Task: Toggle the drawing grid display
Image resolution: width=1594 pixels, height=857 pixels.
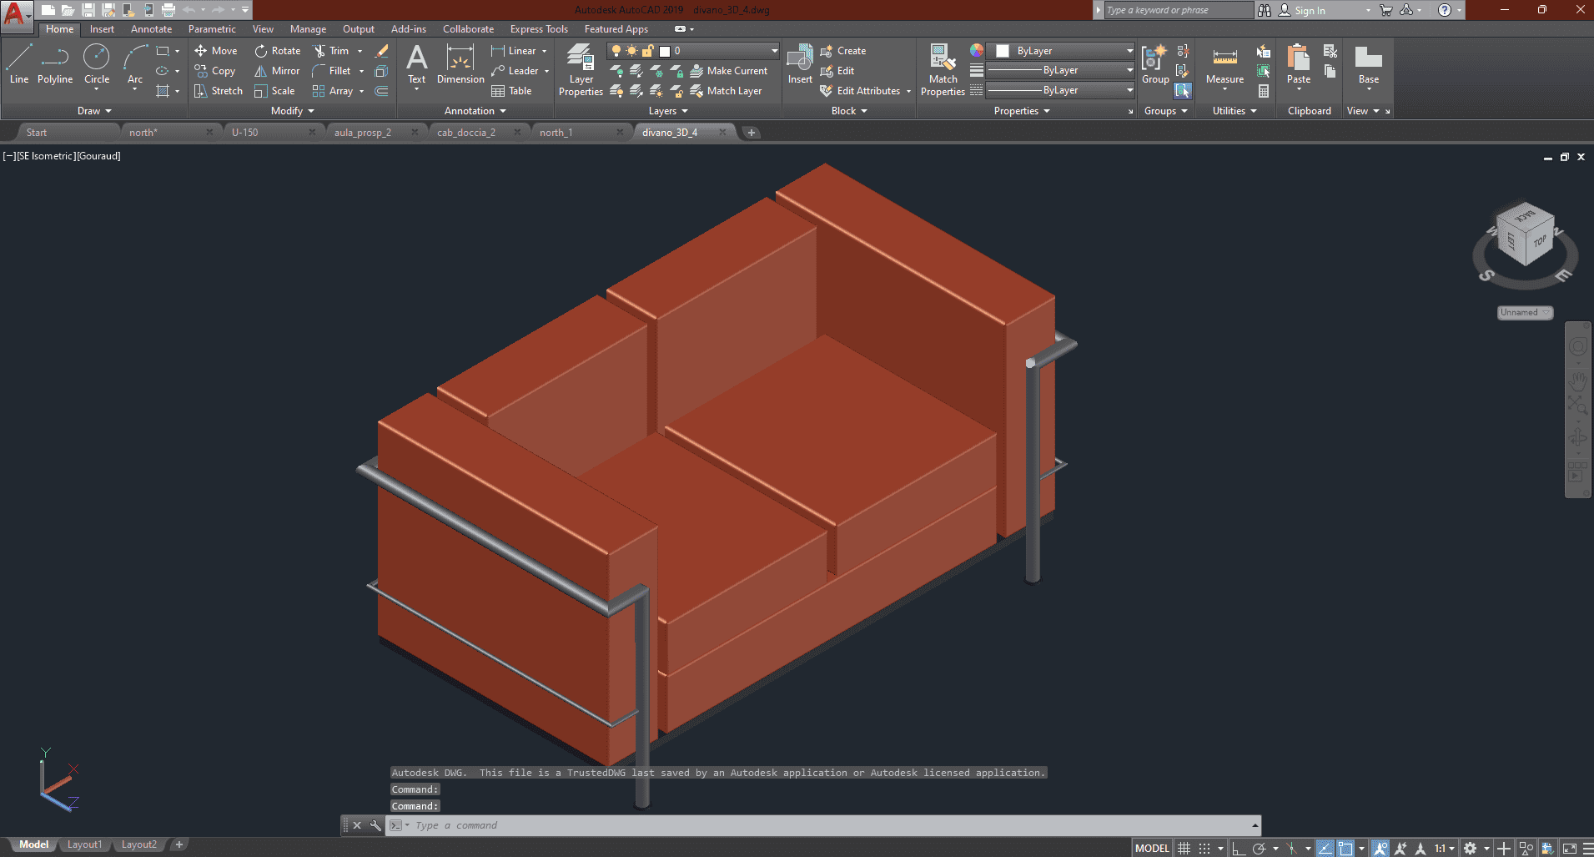Action: [1184, 848]
